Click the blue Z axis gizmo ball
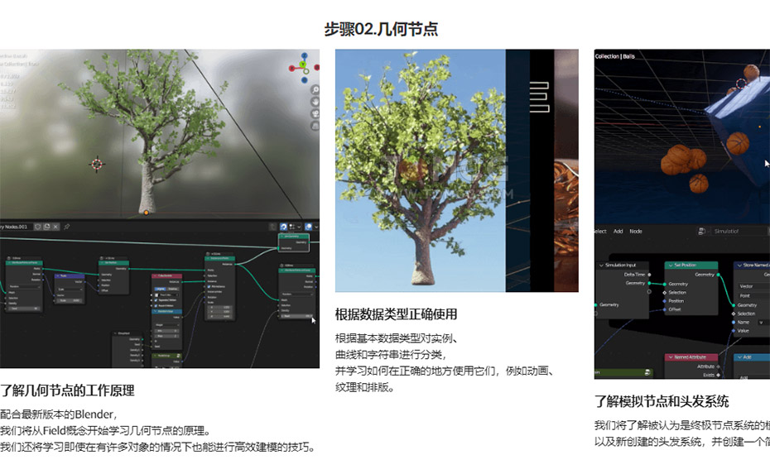This screenshot has height=474, width=770. tap(305, 55)
